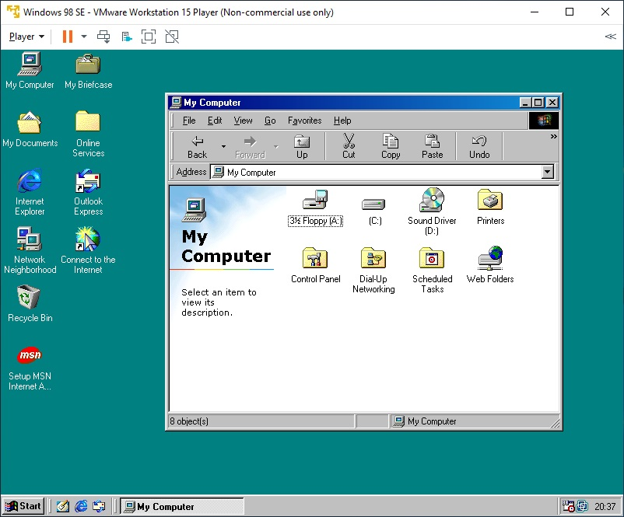Click the Windows logo throbber

544,121
